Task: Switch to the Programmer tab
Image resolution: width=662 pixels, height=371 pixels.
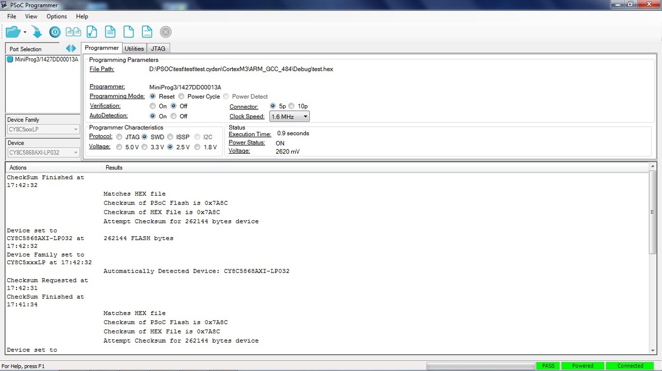Action: click(102, 48)
